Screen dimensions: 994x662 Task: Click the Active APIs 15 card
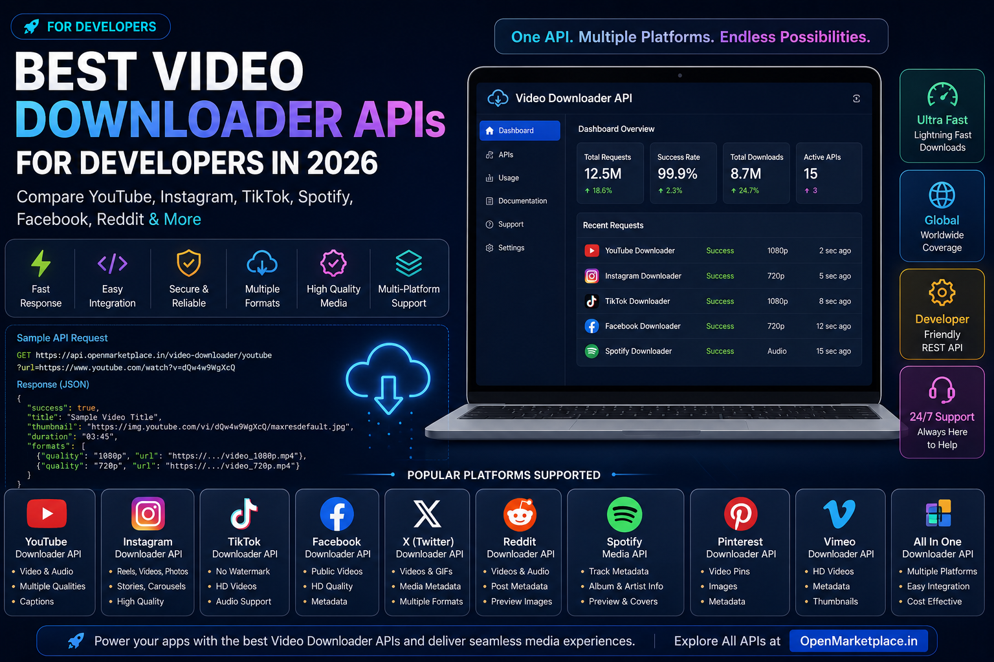click(829, 173)
